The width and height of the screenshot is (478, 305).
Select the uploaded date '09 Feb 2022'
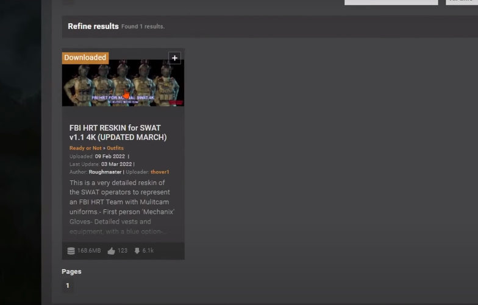coord(110,156)
